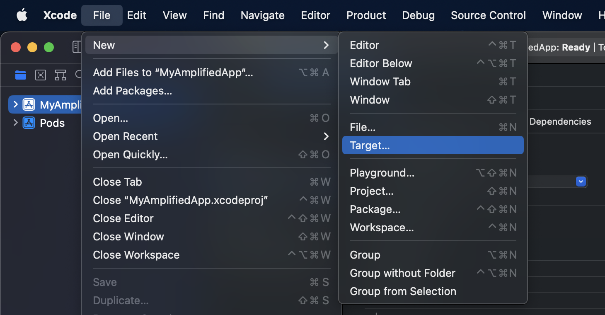605x315 pixels.
Task: Toggle the navigator sidebar icon
Action: point(77,47)
